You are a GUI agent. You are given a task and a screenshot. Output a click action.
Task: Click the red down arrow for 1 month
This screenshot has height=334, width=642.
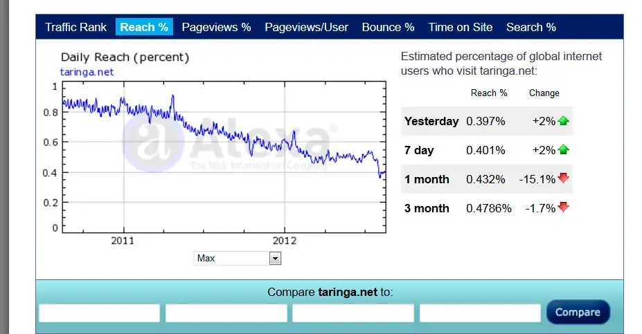(x=563, y=178)
